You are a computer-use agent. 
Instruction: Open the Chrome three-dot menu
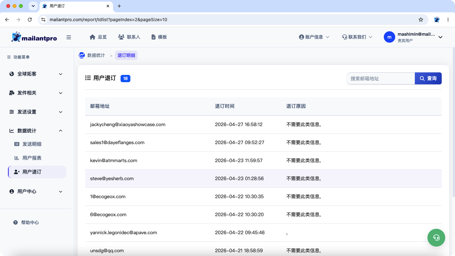448,20
